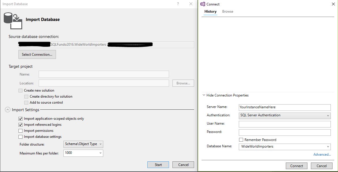Enable Import database settings option
The image size is (338, 172).
[20, 137]
